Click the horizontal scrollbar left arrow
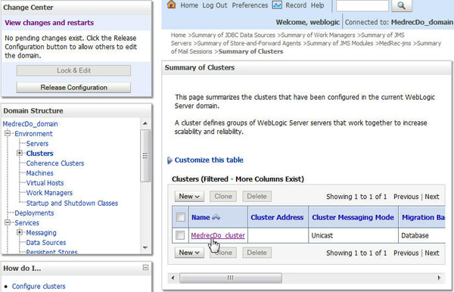454x292 pixels. pos(173,278)
